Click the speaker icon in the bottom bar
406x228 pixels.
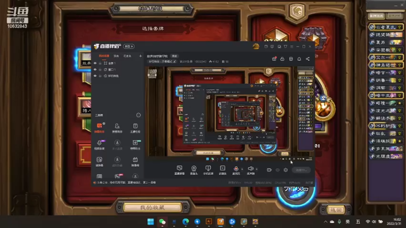click(250, 169)
